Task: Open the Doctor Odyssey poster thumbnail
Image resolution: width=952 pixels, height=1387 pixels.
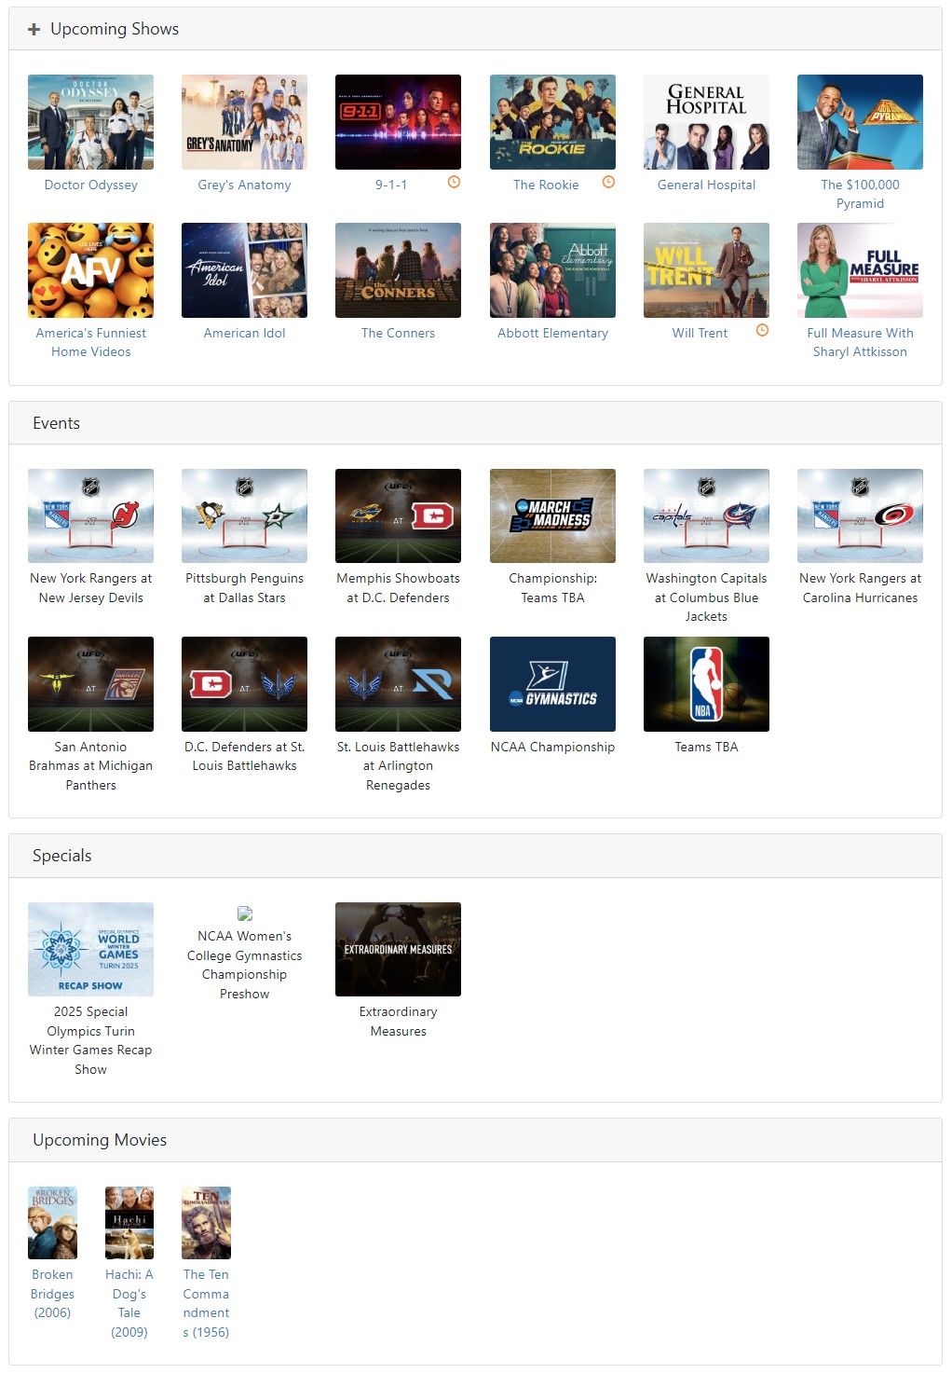Action: coord(90,122)
